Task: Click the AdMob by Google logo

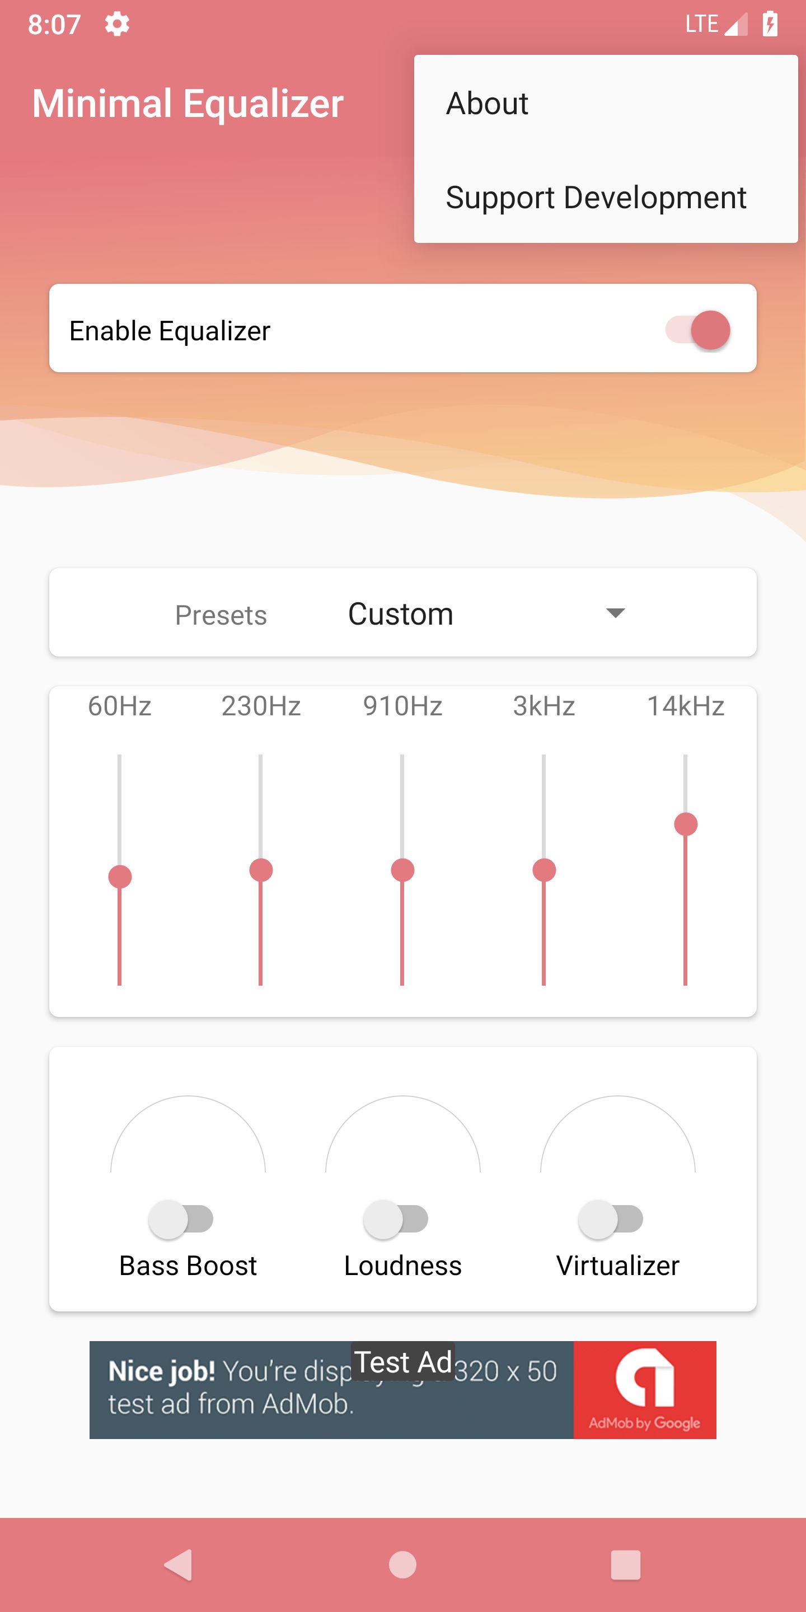Action: click(x=645, y=1389)
